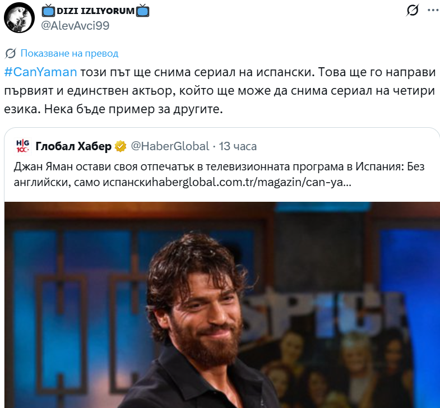
Task: Click the translate icon beside Показване на превод
Action: [x=11, y=53]
